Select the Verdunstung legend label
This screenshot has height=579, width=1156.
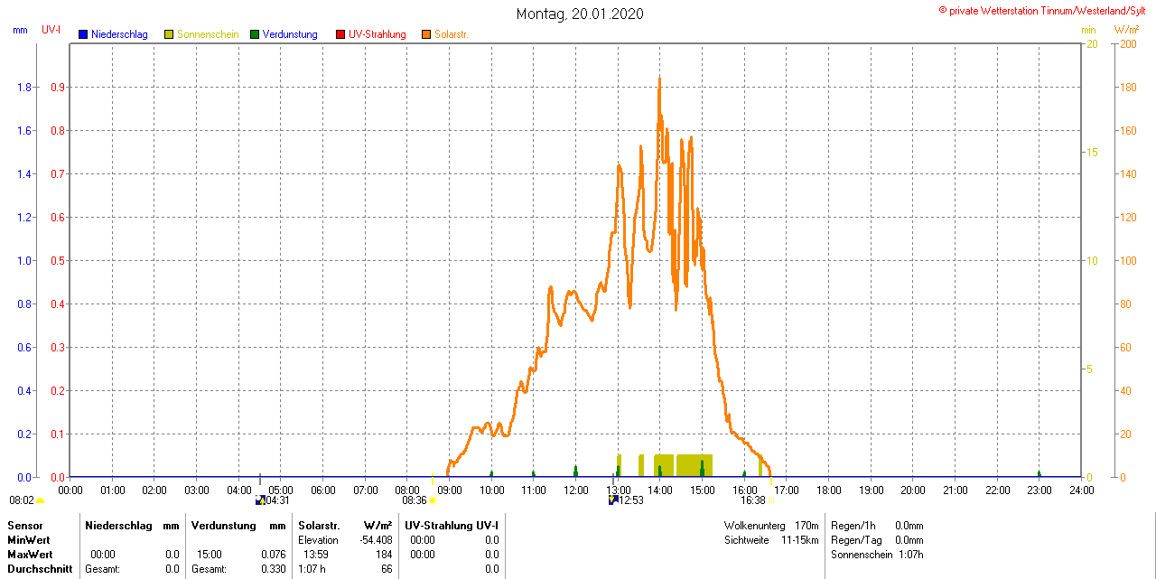pos(290,34)
